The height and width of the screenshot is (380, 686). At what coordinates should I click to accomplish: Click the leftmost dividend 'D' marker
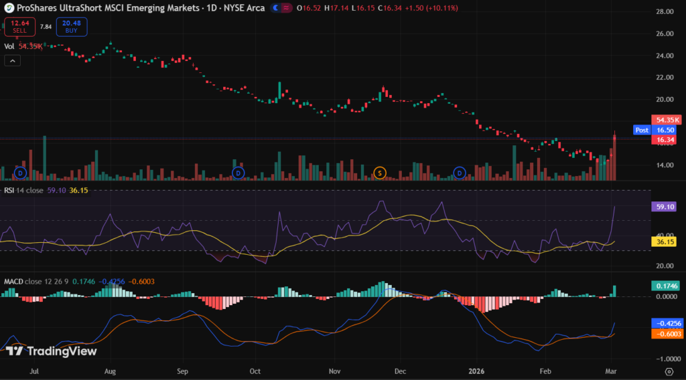(x=20, y=173)
